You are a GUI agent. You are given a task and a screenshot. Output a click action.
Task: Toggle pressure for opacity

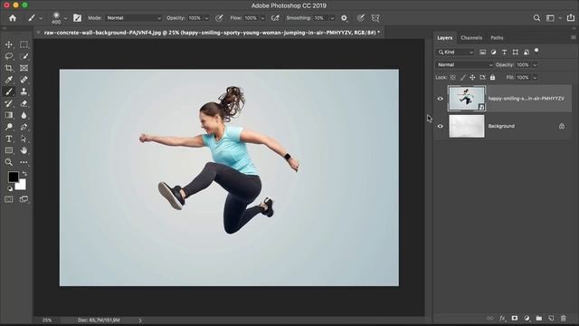coord(219,18)
